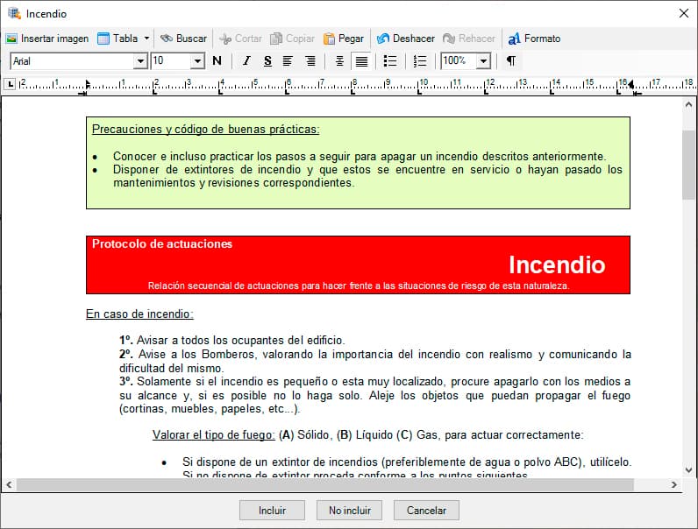698x529 pixels.
Task: Toggle numbered list
Action: [420, 61]
